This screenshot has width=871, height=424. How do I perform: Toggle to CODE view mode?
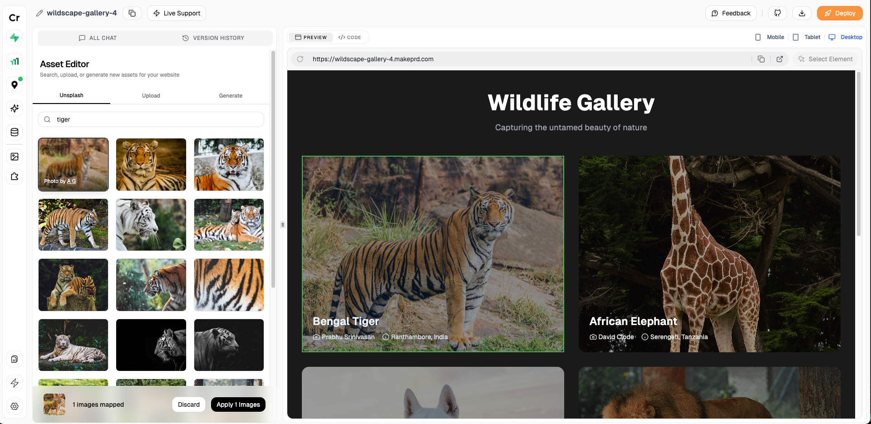349,37
